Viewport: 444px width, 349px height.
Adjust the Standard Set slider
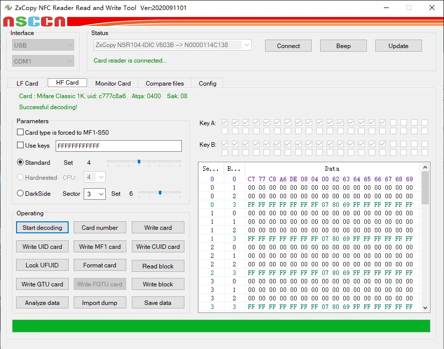pyautogui.click(x=139, y=162)
